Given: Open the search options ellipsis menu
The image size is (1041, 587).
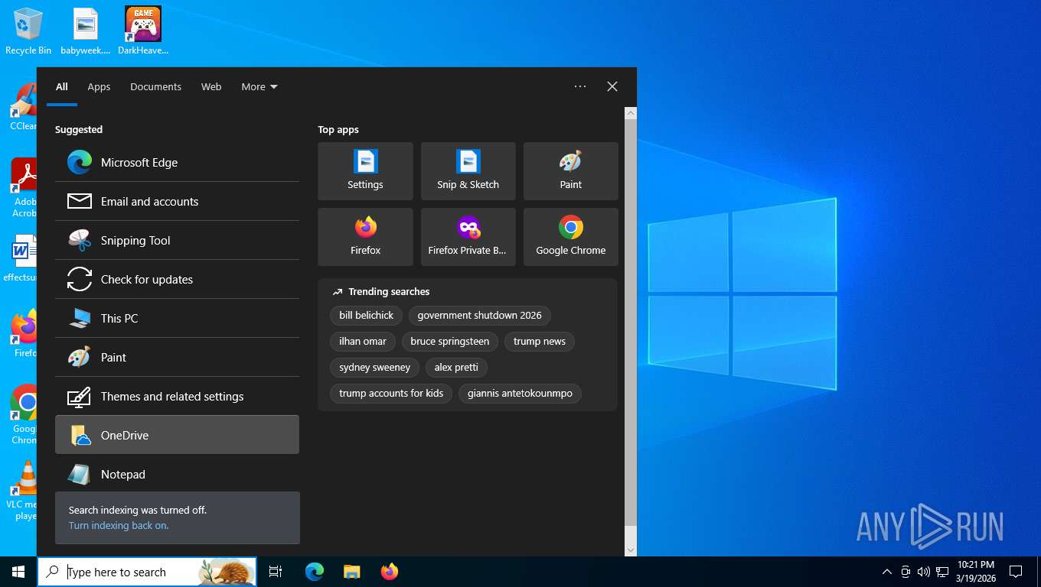Looking at the screenshot, I should [x=580, y=86].
